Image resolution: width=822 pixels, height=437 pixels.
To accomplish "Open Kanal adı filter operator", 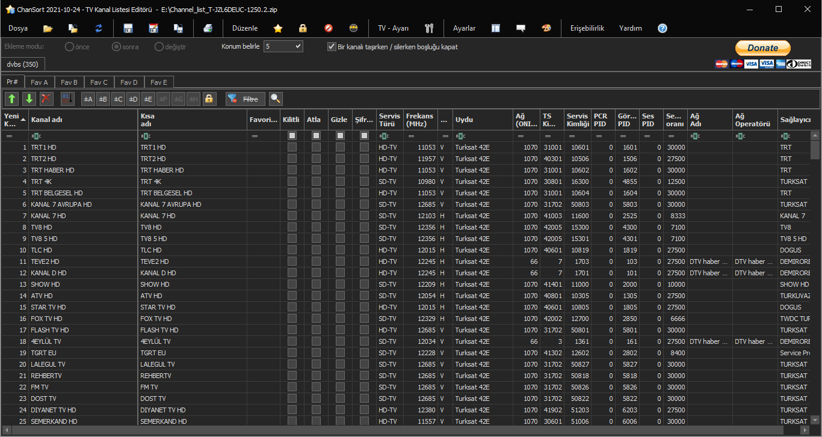I will [x=36, y=136].
